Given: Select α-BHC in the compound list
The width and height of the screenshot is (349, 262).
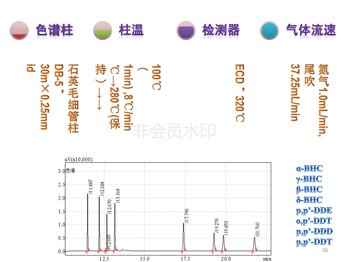Looking at the screenshot, I should coord(309,169).
